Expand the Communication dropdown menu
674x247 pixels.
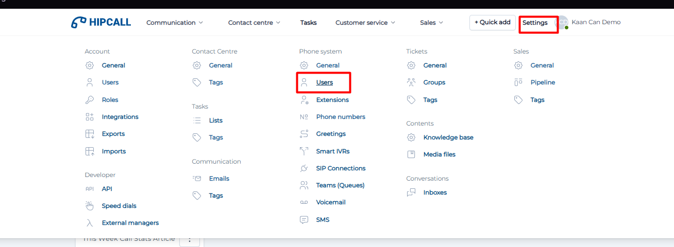pyautogui.click(x=175, y=23)
